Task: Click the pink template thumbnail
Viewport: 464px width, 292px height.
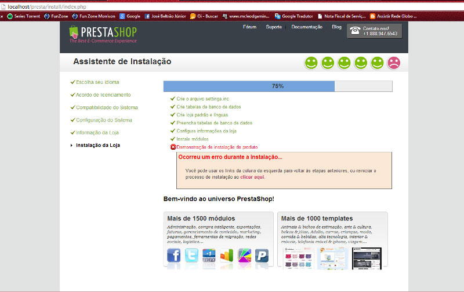Action: pyautogui.click(x=298, y=258)
